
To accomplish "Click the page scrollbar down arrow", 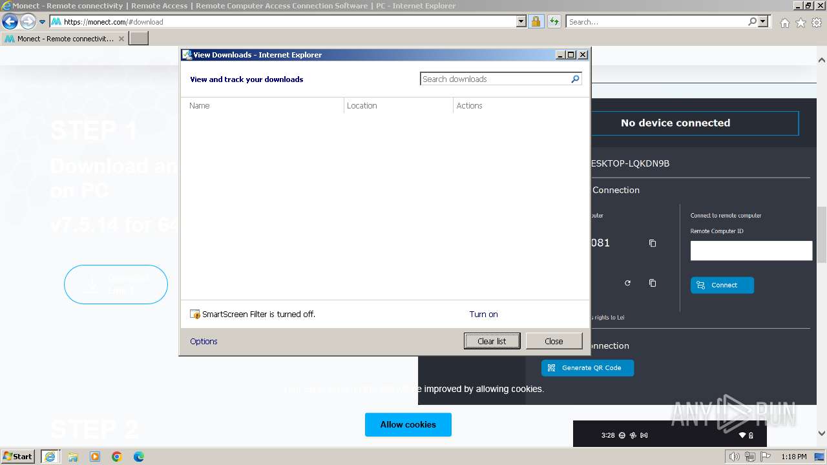I will pos(822,433).
